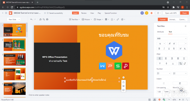The height and width of the screenshot is (101, 190).
Task: Click the Share button
Action: coord(184,13)
